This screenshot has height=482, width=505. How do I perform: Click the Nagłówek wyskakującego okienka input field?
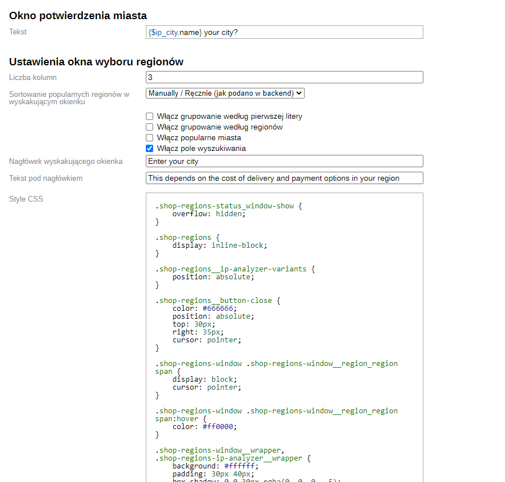284,162
